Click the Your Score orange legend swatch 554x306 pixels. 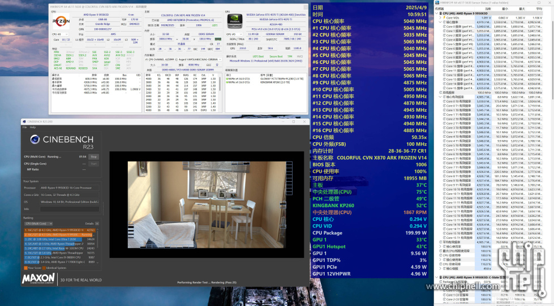click(26, 268)
